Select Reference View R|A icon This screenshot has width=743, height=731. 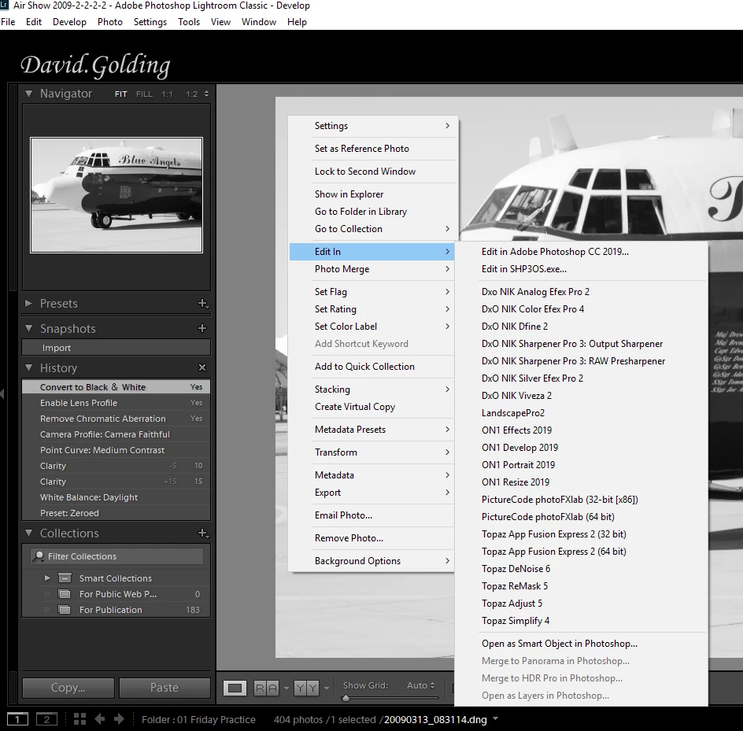266,688
